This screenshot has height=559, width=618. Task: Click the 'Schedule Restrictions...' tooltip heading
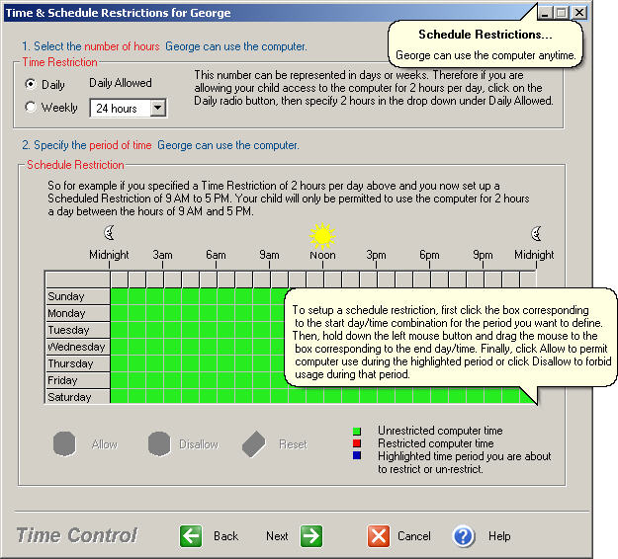(486, 35)
